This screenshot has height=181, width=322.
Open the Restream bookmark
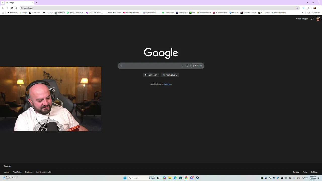234,13
